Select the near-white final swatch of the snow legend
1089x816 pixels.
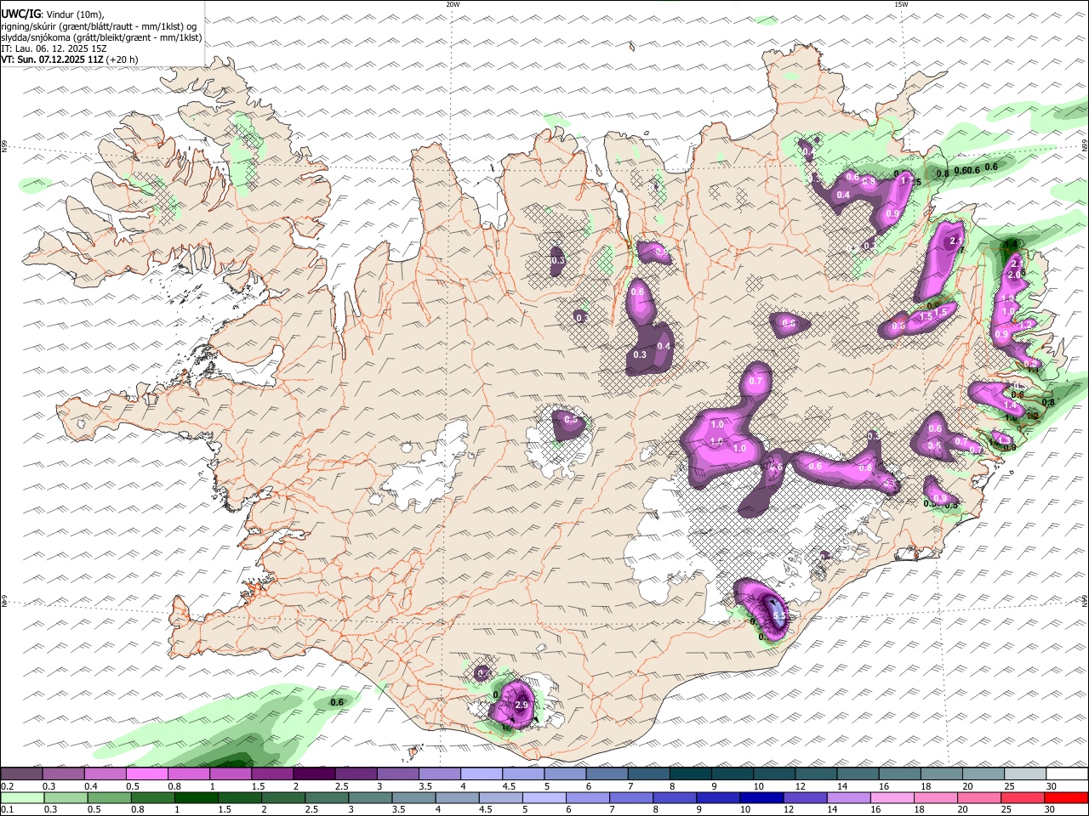click(1068, 773)
